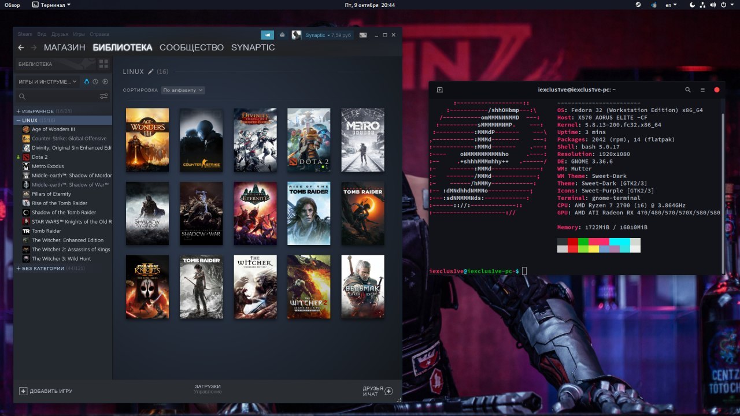The image size is (740, 416).
Task: Expand the Избранное category
Action: (x=18, y=111)
